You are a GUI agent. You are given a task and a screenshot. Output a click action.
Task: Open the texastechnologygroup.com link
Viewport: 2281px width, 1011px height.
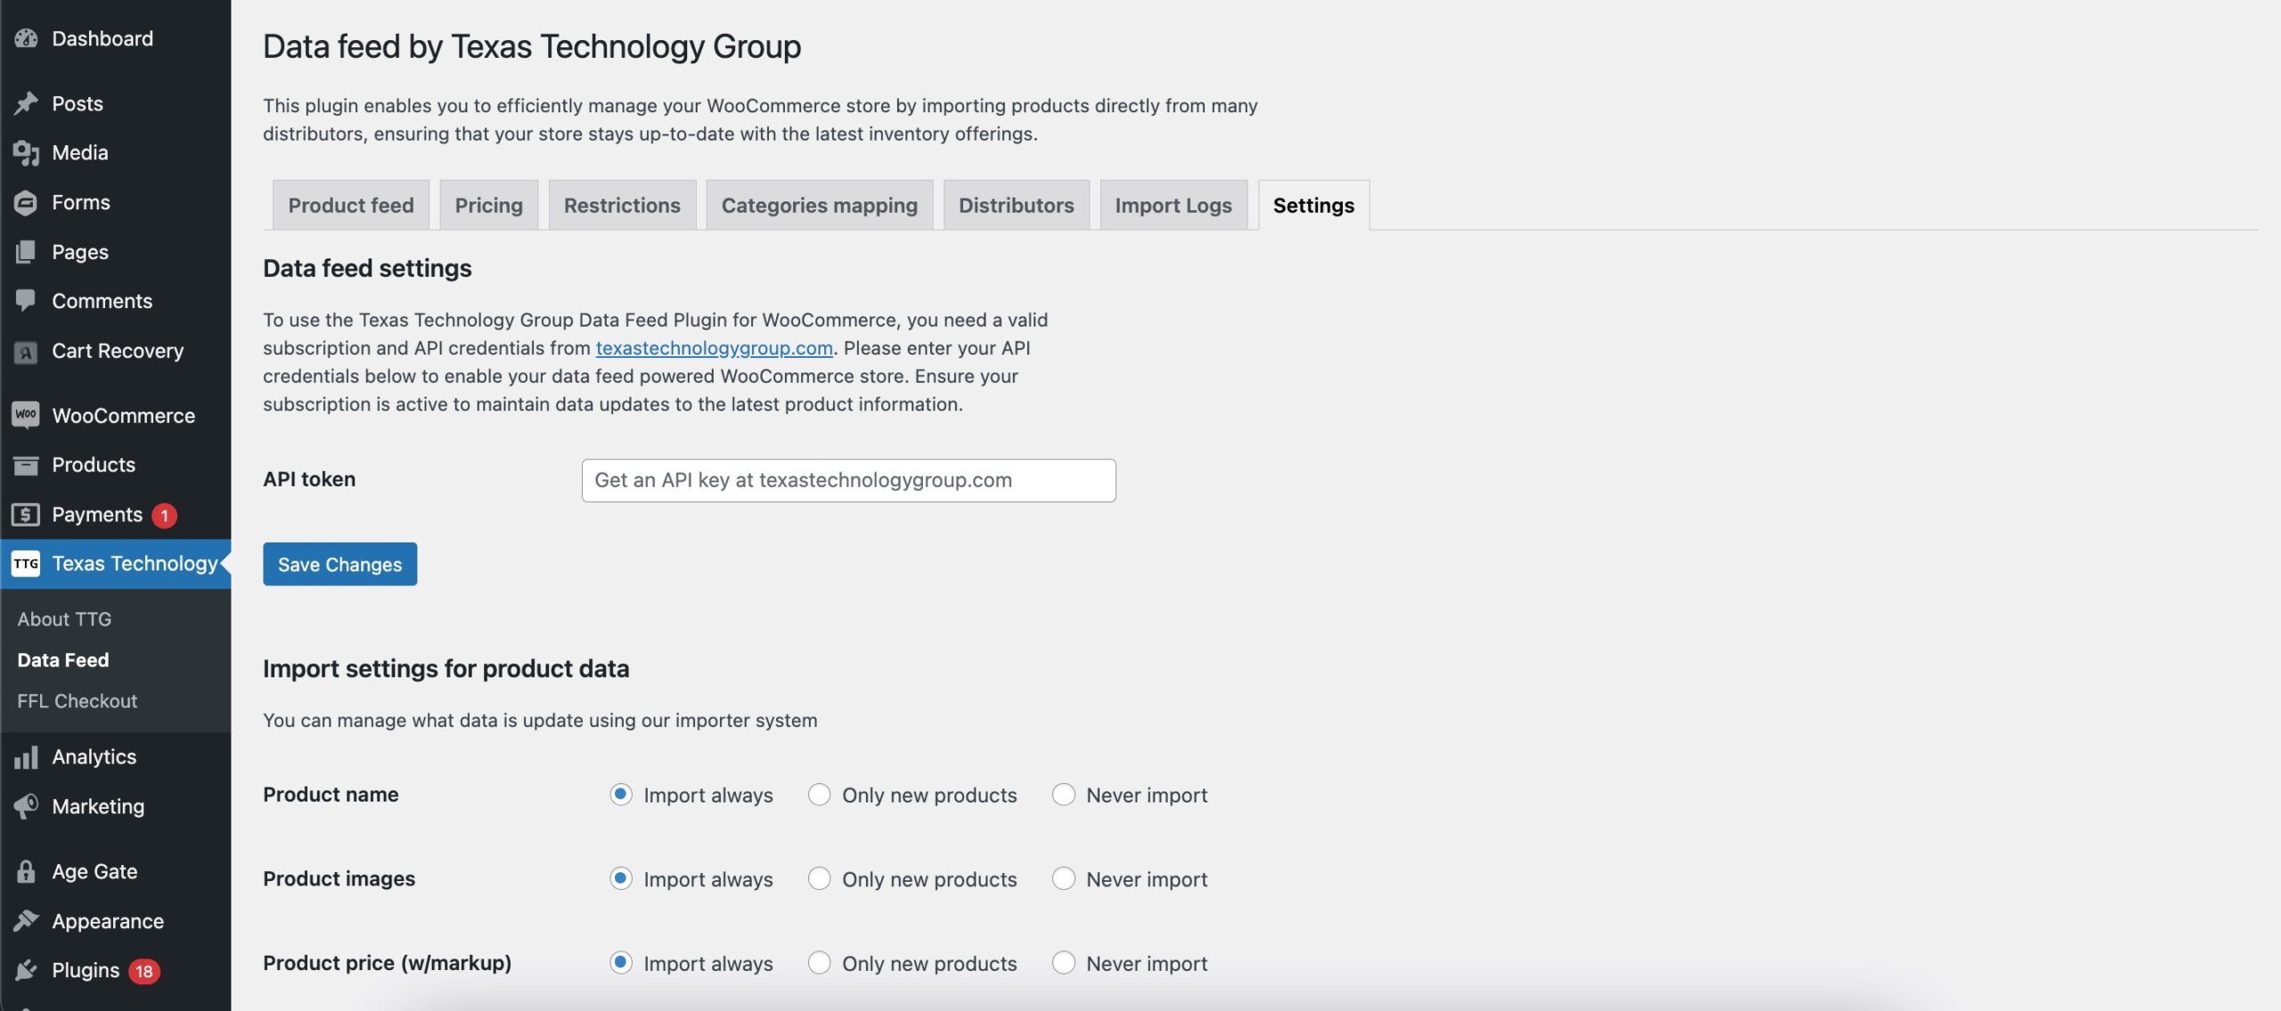point(714,348)
